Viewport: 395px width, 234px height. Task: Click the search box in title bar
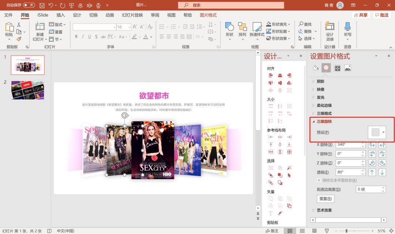pyautogui.click(x=231, y=5)
